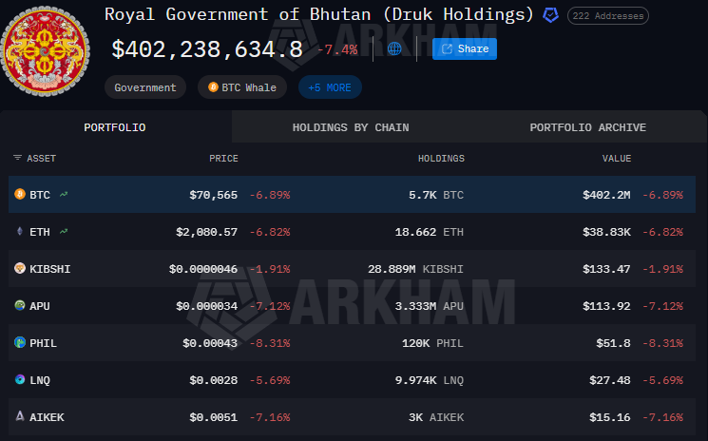Click the globe icon beside the Share button
708x441 pixels.
394,48
